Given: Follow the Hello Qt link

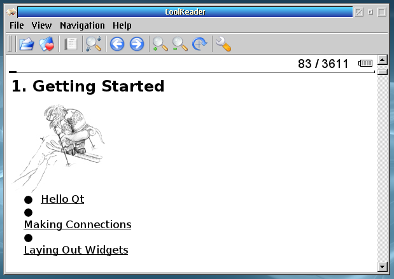Looking at the screenshot, I should [x=62, y=199].
